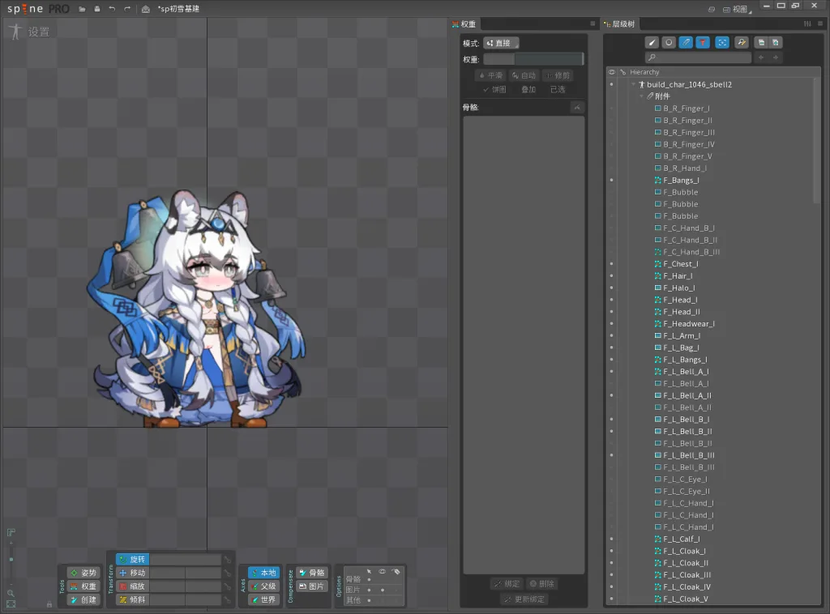Select the 权重 weights panel tab
This screenshot has width=830, height=614.
(467, 24)
